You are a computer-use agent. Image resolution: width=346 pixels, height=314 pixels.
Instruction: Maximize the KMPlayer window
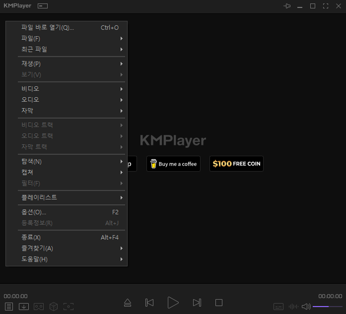point(313,6)
